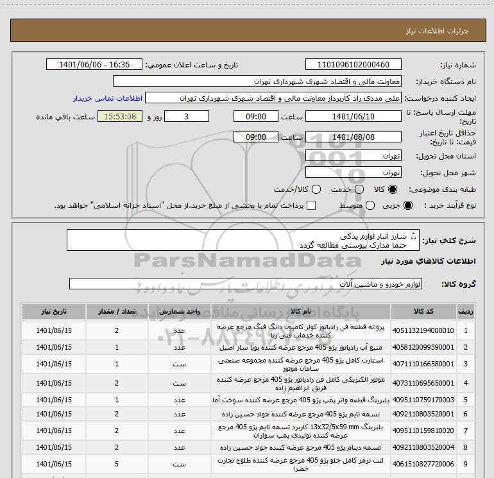Click the نام کالا column header
Image resolution: width=494 pixels, height=478 pixels.
tap(300, 312)
